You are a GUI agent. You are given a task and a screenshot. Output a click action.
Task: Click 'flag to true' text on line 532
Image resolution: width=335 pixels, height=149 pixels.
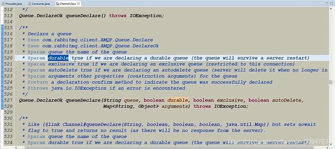point(45,130)
